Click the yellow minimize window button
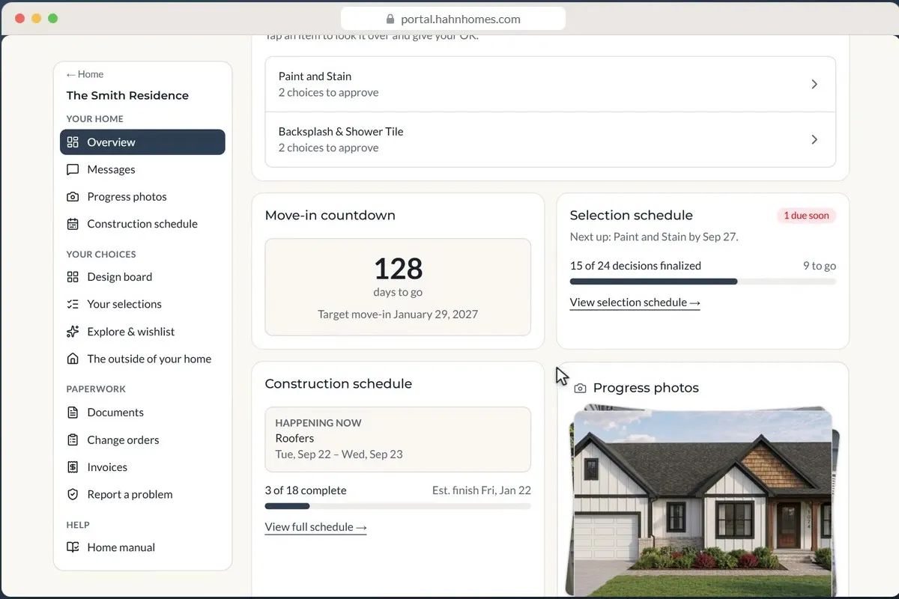This screenshot has height=599, width=899. pos(36,19)
